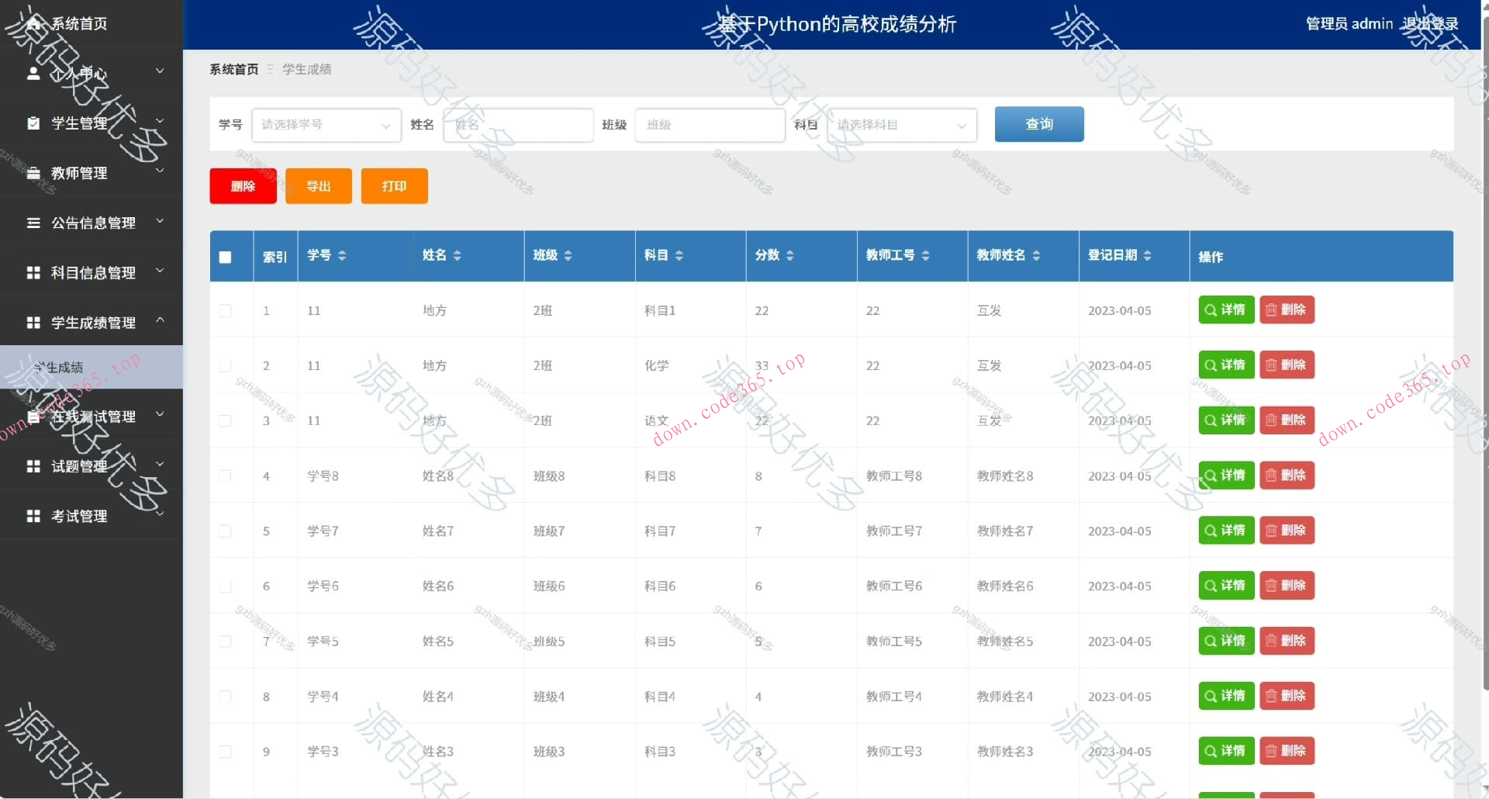1489x799 pixels.
Task: Select the 学生管理 sidebar icon
Action: [33, 123]
